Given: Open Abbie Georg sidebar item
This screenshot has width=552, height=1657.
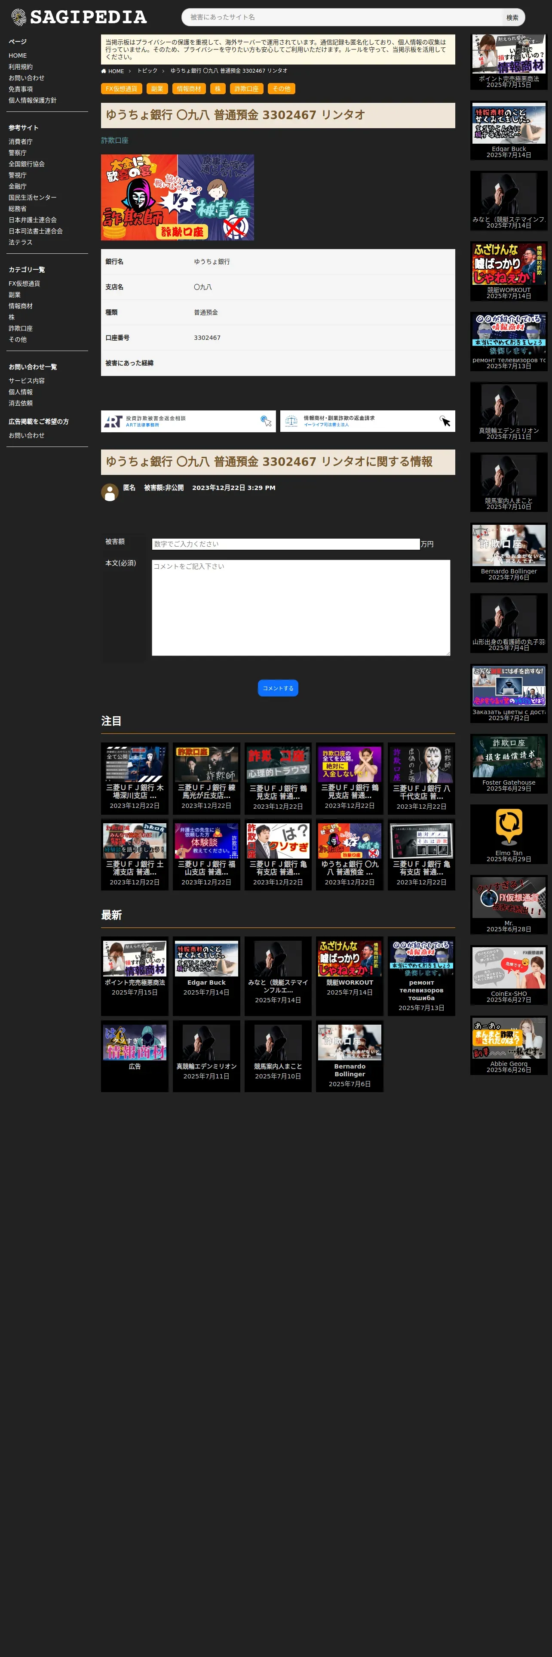Looking at the screenshot, I should pos(509,1045).
